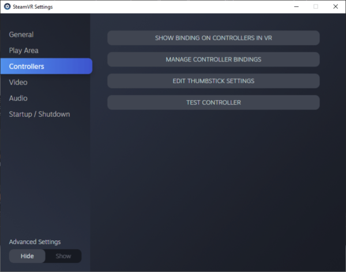Set Advanced Settings to Show
The width and height of the screenshot is (346, 272).
click(63, 256)
